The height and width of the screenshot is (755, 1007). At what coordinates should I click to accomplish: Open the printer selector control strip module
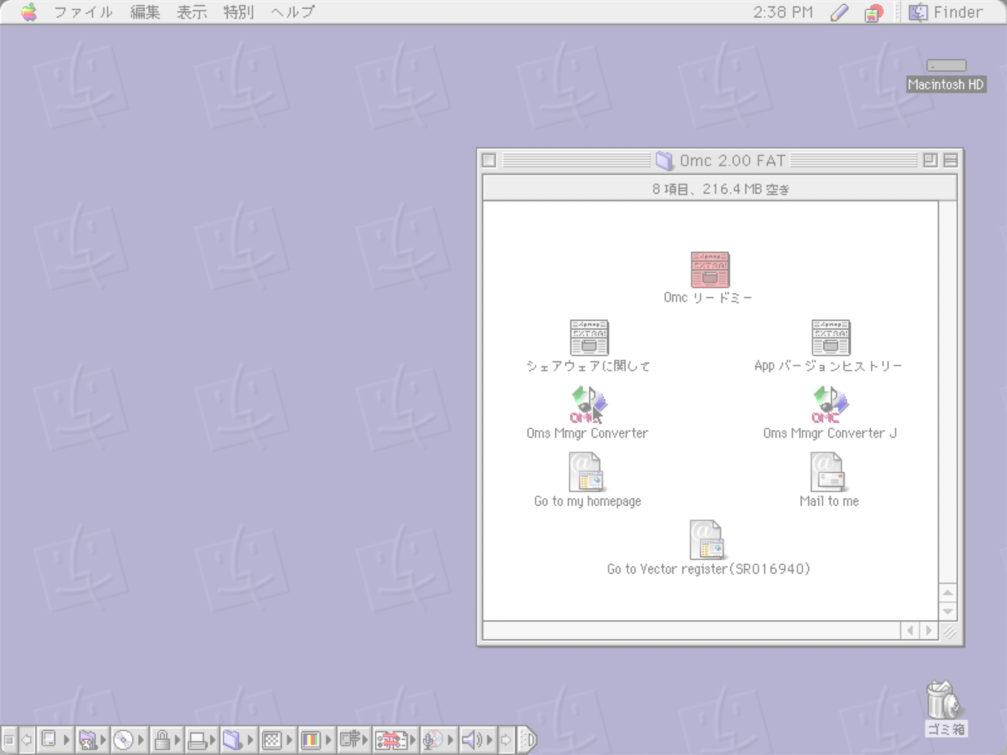click(202, 740)
